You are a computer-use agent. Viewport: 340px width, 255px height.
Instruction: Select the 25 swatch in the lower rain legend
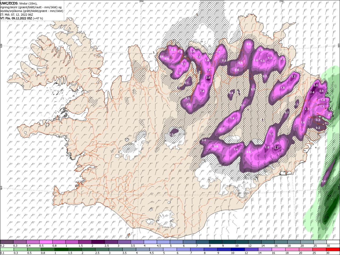[319, 249]
